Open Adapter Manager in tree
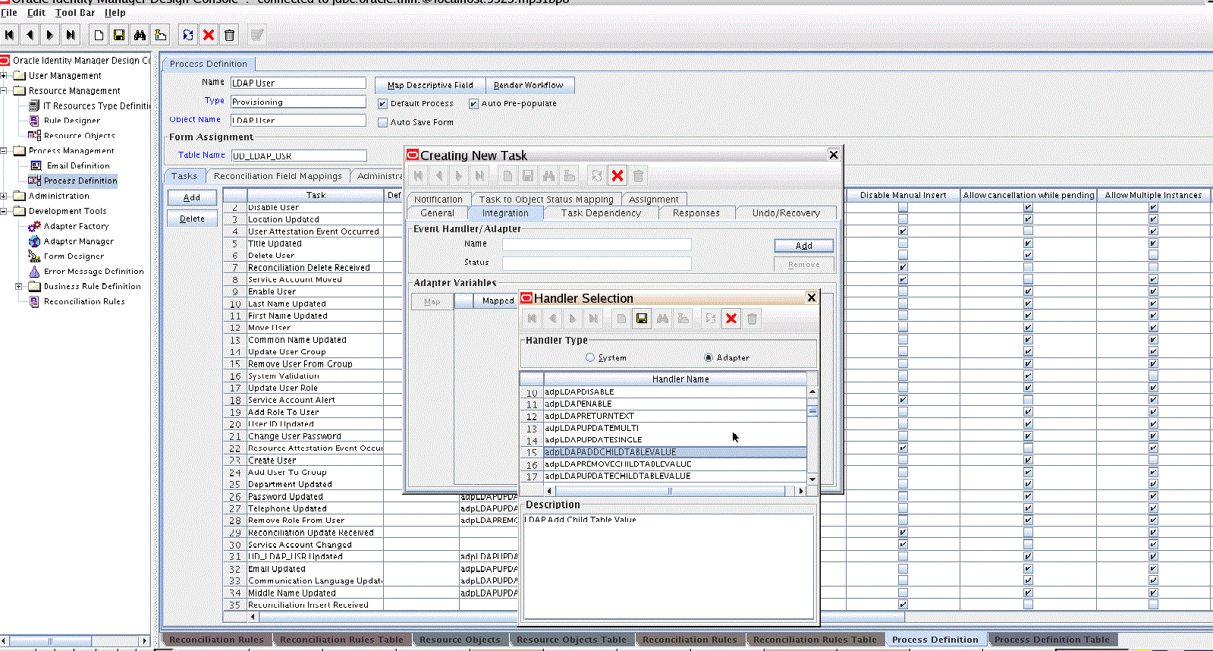The height and width of the screenshot is (651, 1213). [x=78, y=241]
